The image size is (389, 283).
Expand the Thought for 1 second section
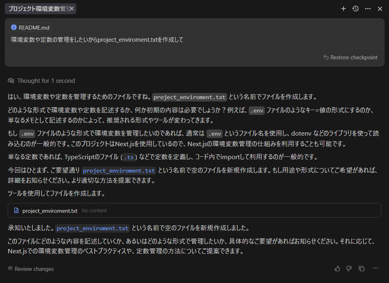45,80
